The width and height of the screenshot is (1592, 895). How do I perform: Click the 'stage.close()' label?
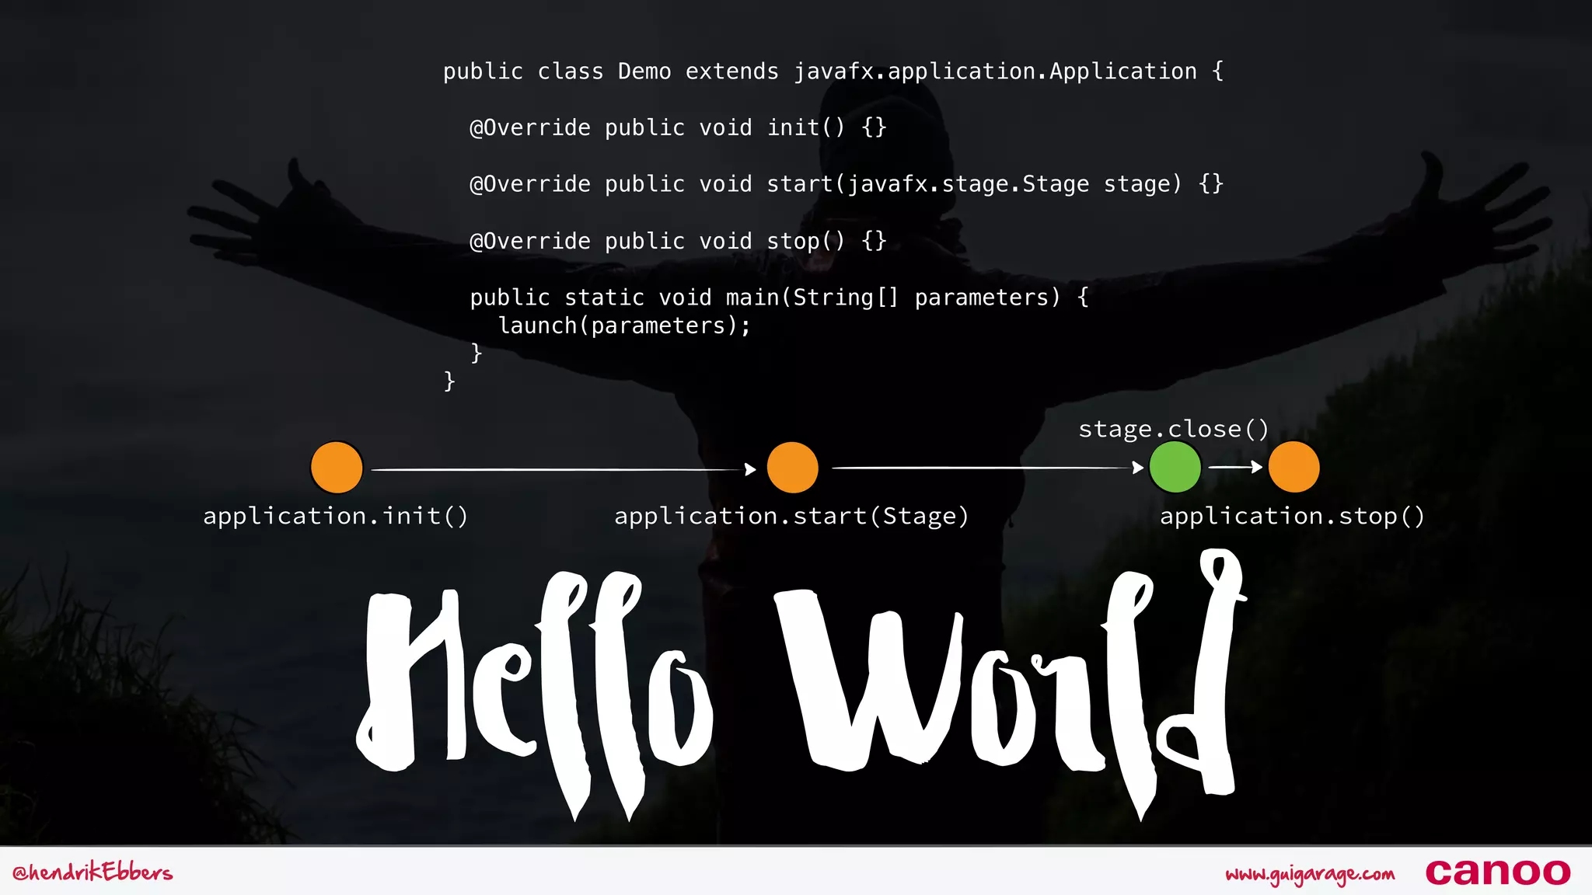coord(1174,430)
